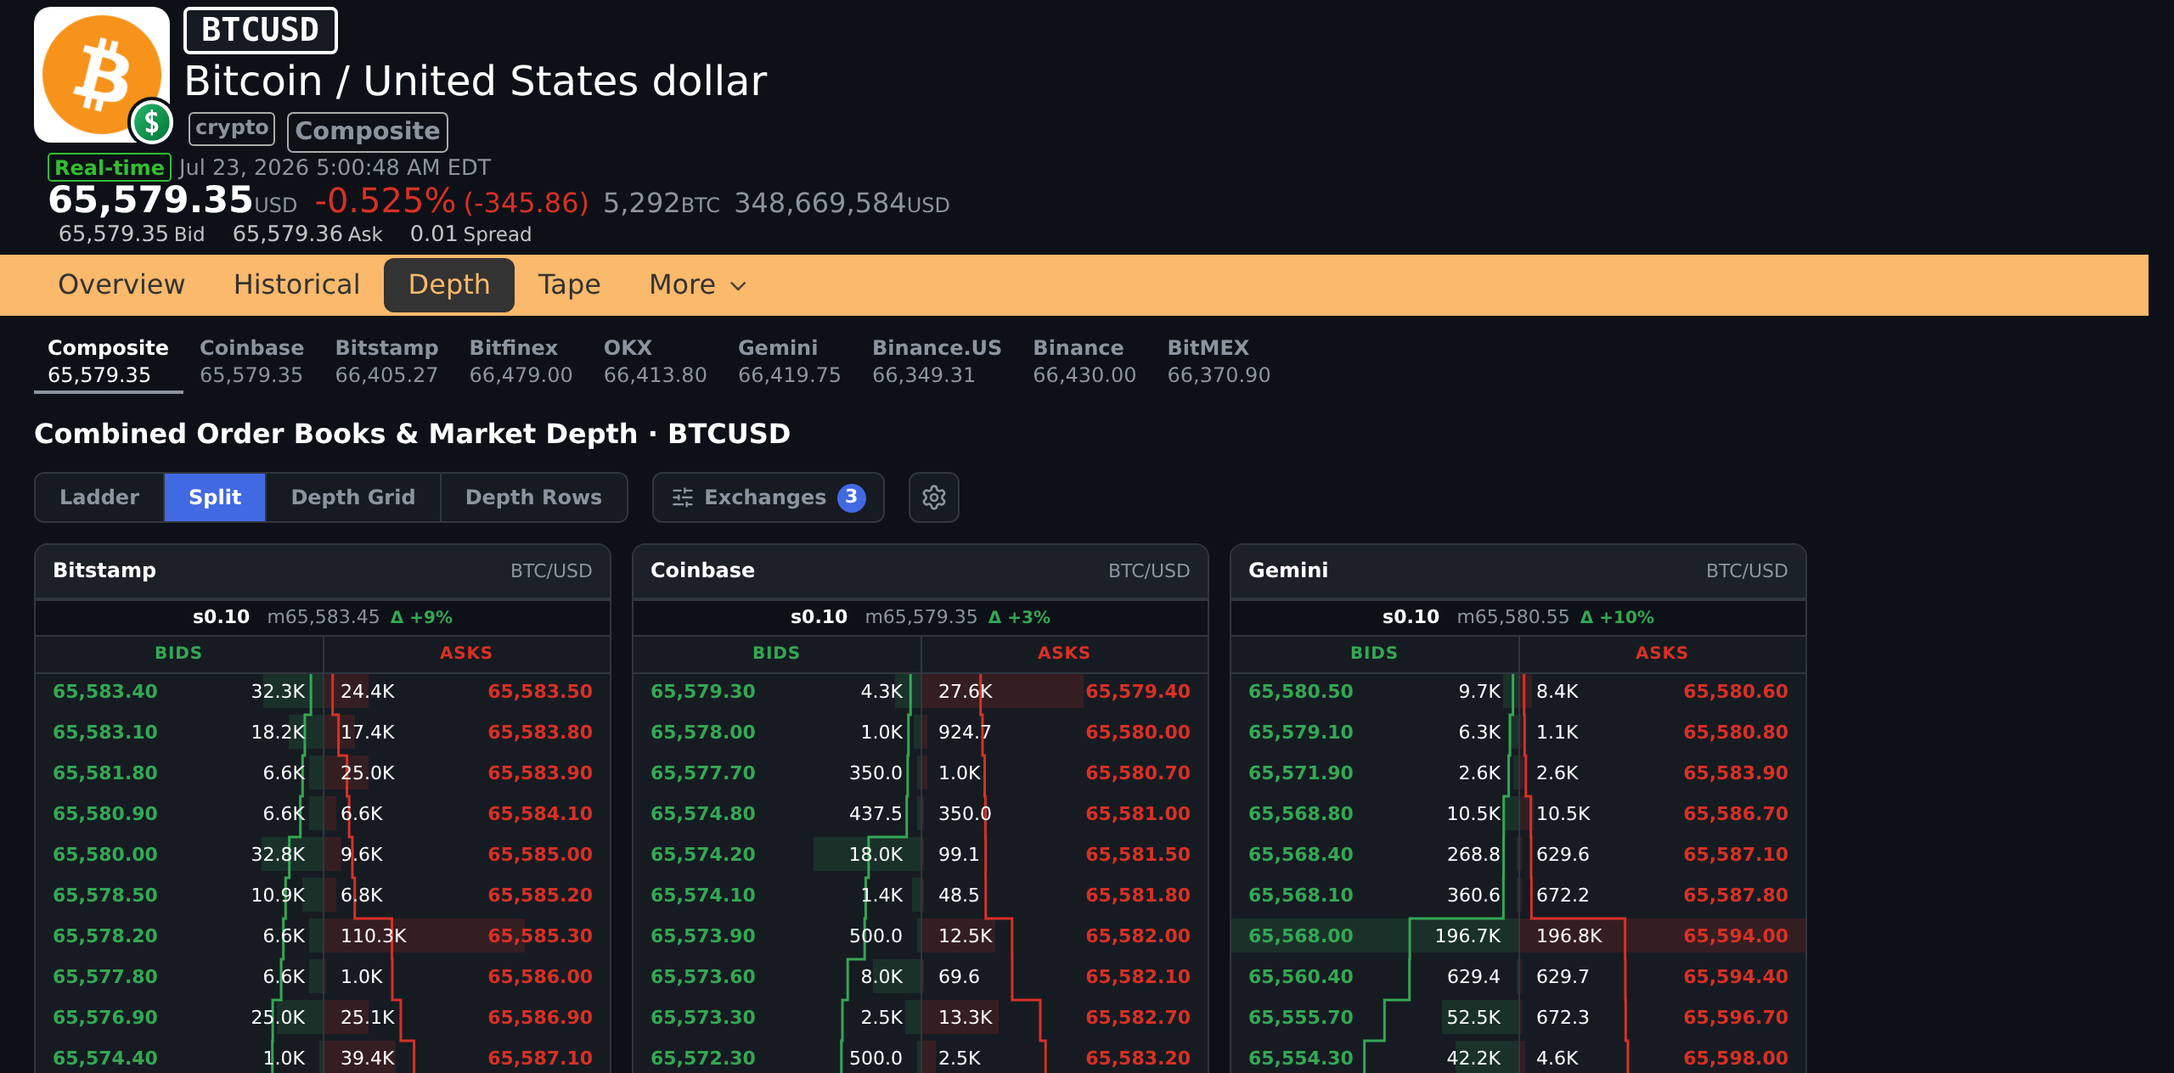2174x1073 pixels.
Task: Switch to the Overview tab
Action: click(121, 284)
